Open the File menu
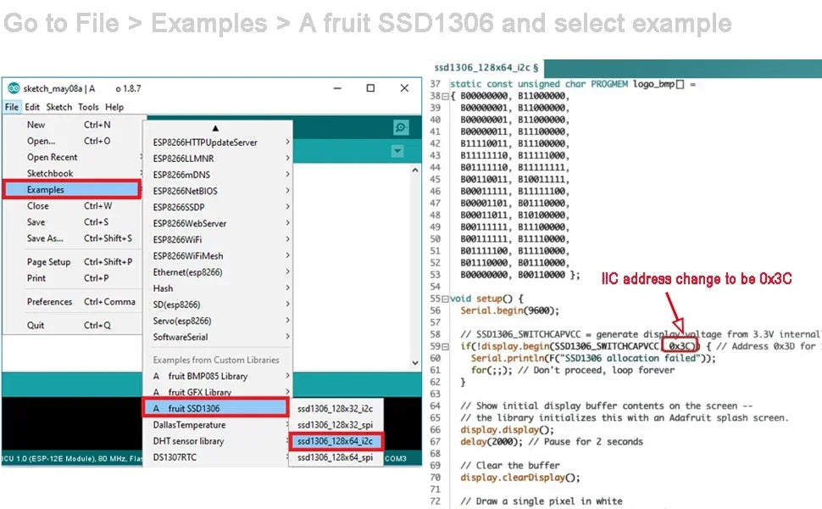822x509 pixels. [12, 107]
